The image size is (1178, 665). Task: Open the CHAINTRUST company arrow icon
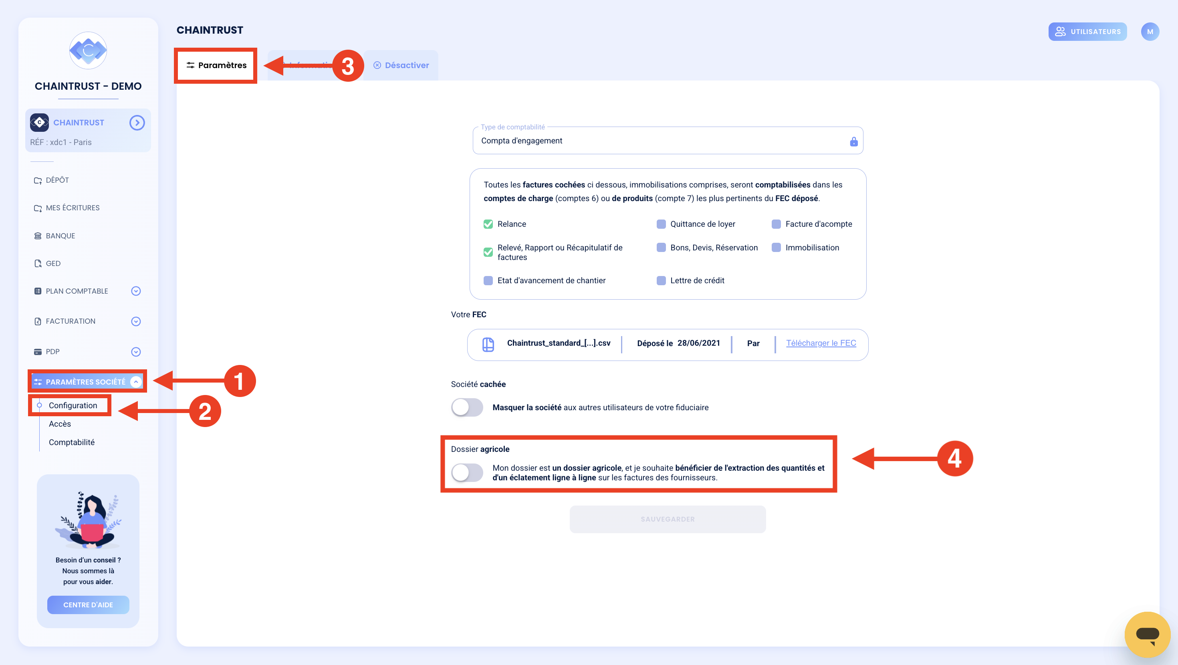pyautogui.click(x=137, y=123)
